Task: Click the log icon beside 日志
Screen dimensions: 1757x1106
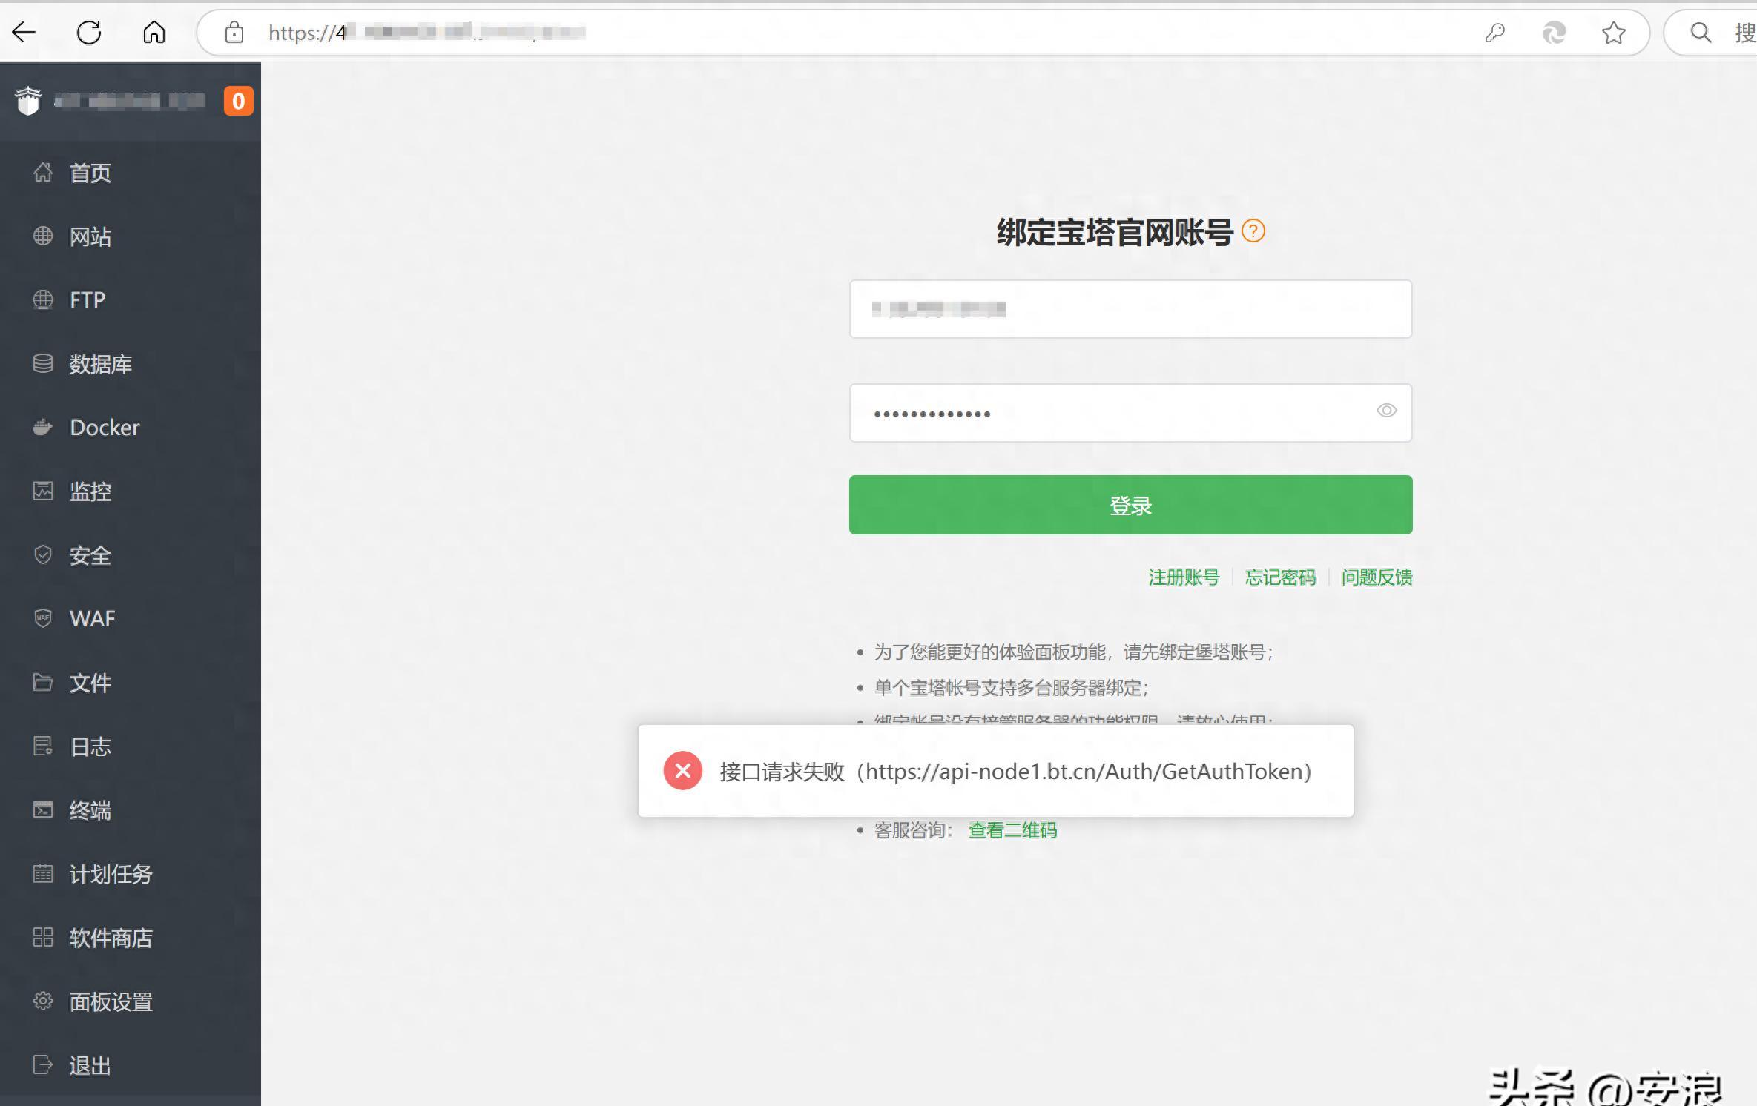Action: (43, 746)
